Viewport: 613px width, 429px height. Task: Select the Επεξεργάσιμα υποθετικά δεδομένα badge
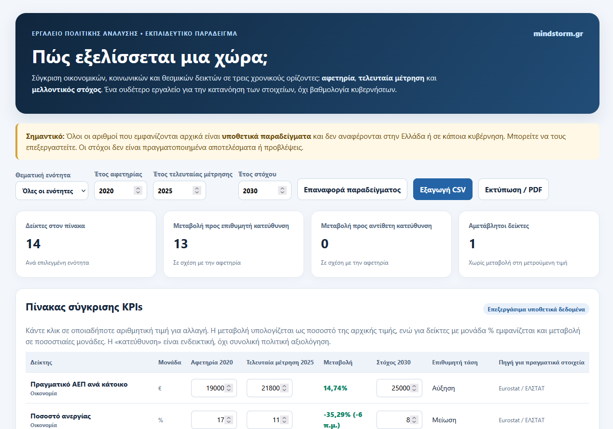[x=536, y=309]
